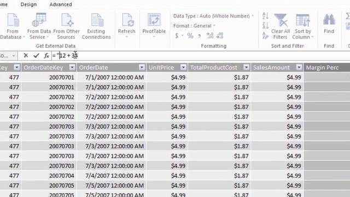The height and width of the screenshot is (197, 350).
Task: Select SalesAmount $4.99 in first row
Action: pyautogui.click(x=277, y=77)
